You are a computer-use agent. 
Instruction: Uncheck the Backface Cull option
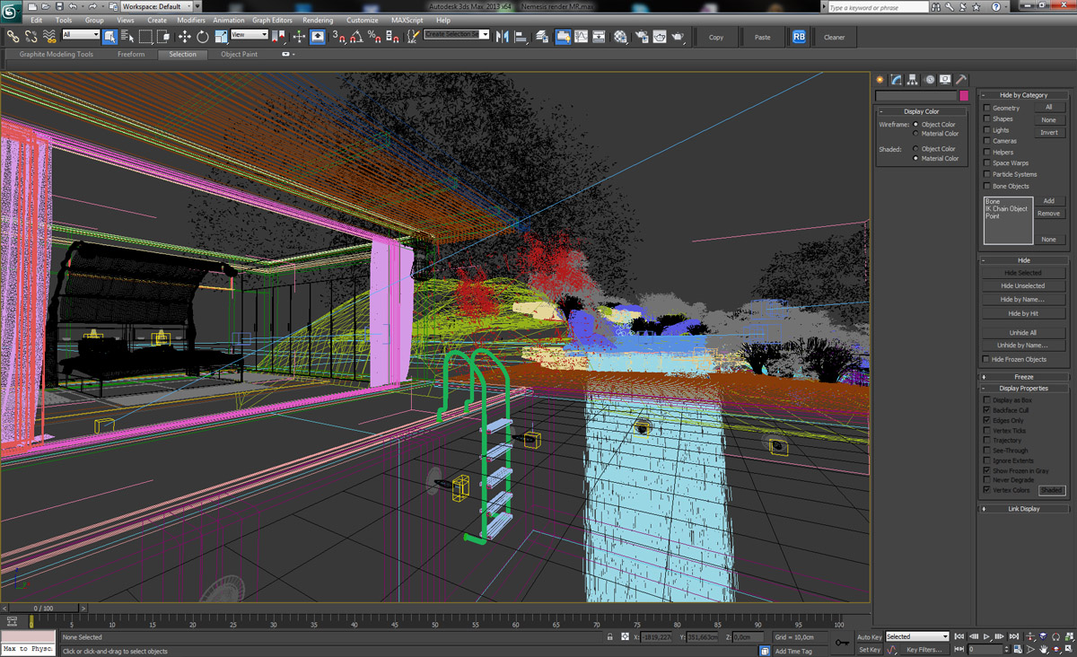987,410
